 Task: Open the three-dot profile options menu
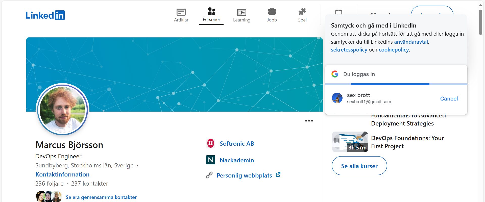click(x=309, y=121)
